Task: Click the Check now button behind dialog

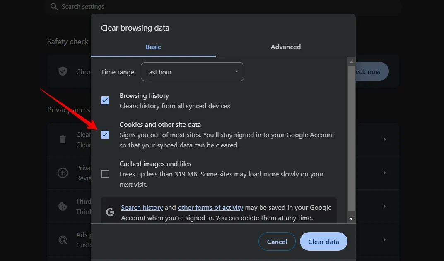Action: [372, 71]
